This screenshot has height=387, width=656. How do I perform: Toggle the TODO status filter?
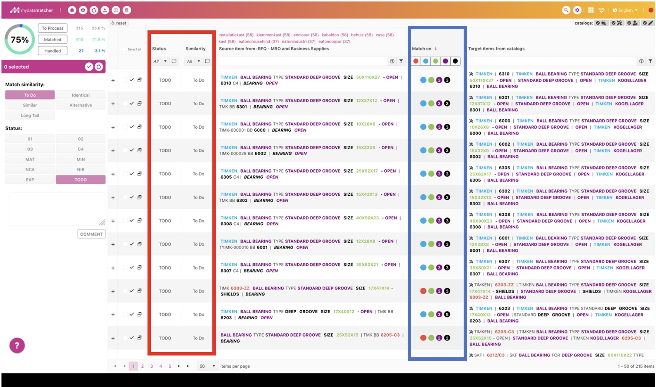(81, 180)
